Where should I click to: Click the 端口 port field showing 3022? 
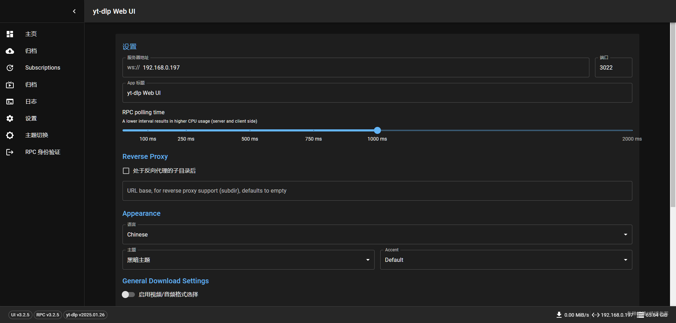pyautogui.click(x=613, y=67)
